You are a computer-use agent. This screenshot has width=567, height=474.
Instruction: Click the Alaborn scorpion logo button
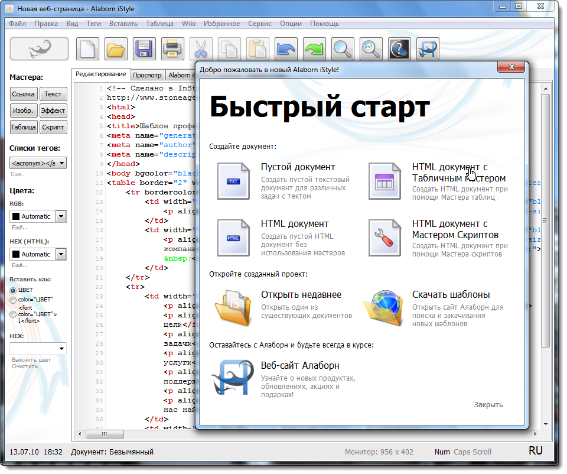[39, 48]
